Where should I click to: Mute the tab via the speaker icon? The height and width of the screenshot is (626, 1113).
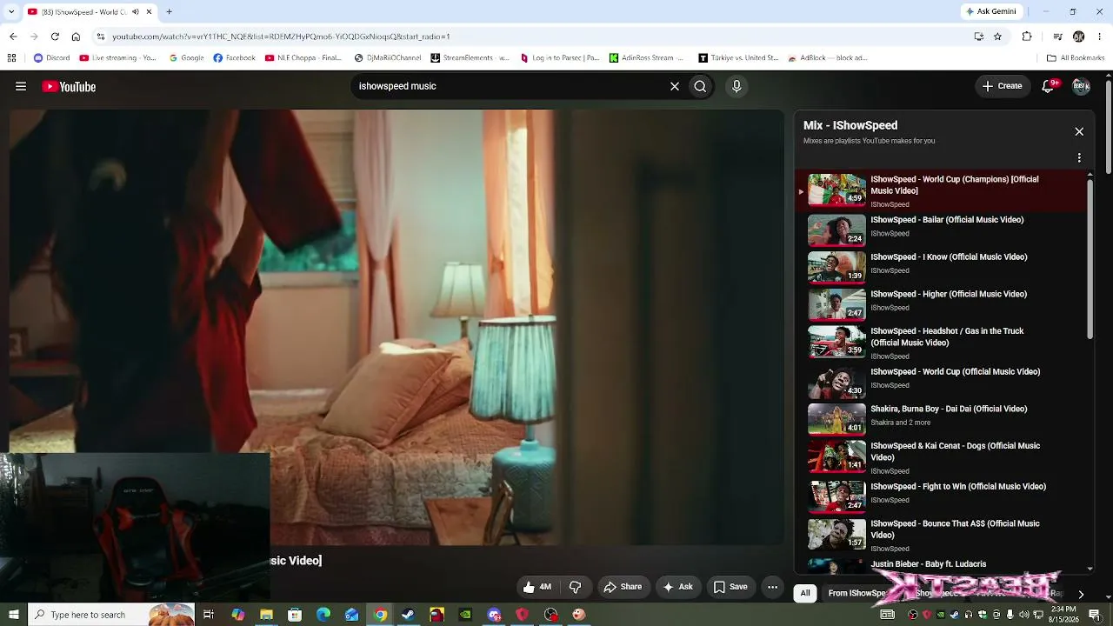[135, 11]
